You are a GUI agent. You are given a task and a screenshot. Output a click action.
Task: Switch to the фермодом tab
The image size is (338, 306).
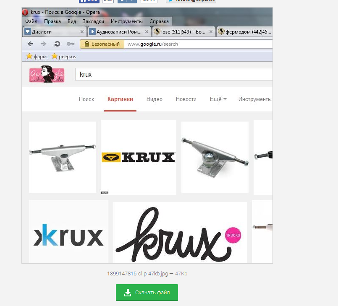(x=244, y=31)
